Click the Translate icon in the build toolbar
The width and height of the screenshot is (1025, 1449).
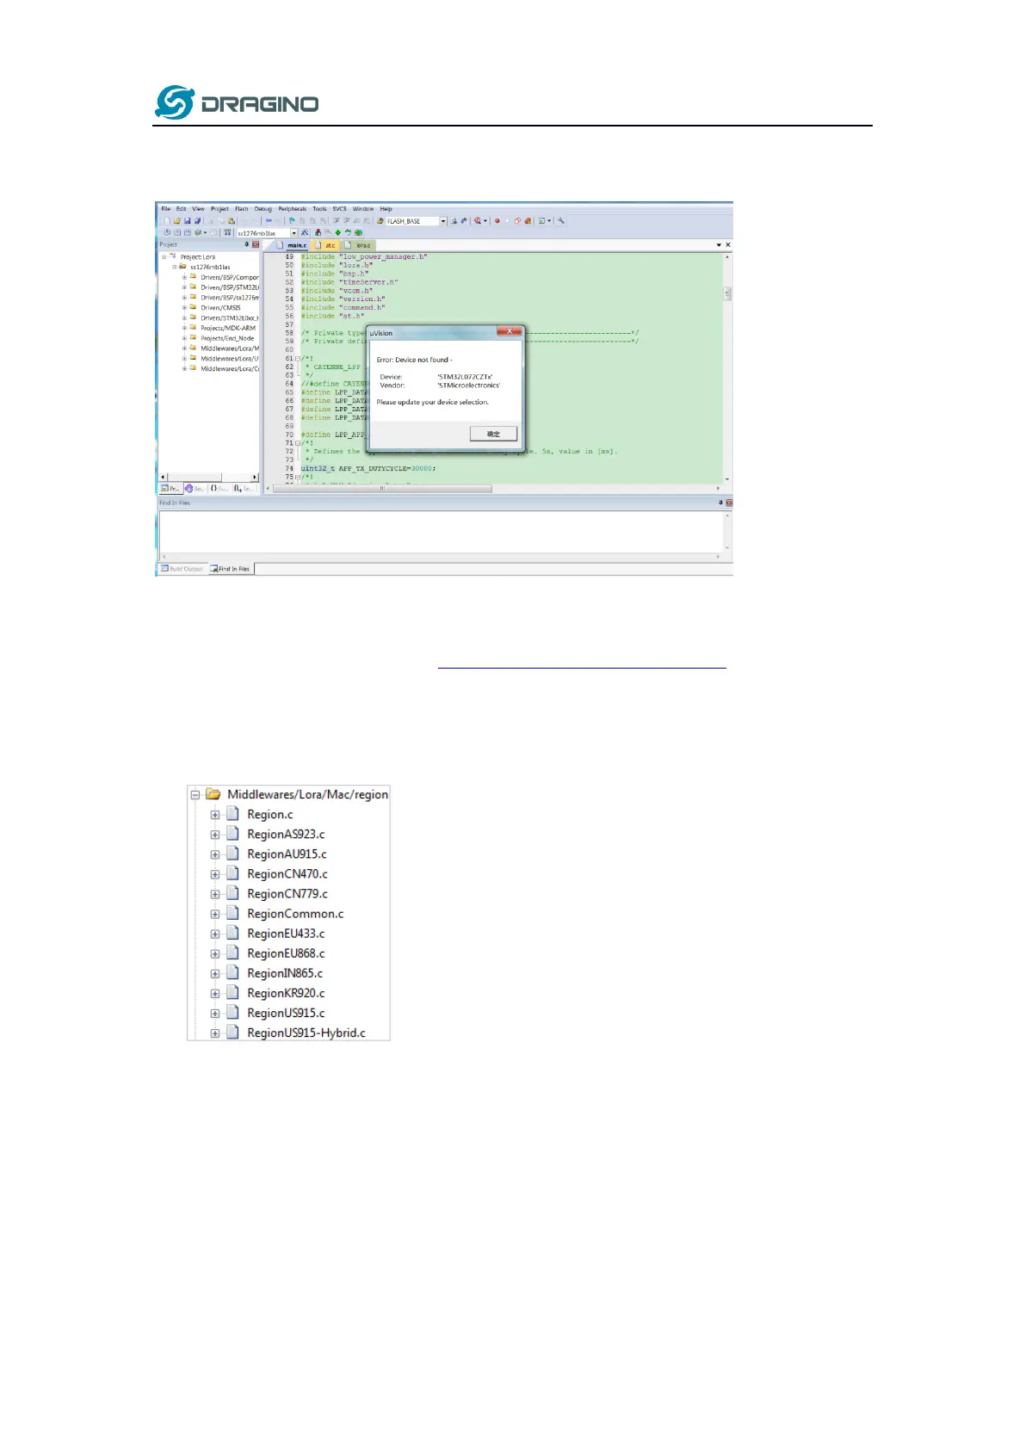[x=167, y=233]
